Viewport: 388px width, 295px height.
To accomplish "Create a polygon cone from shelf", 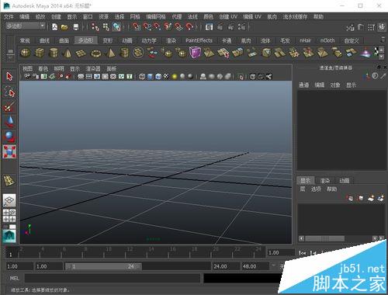I will tap(68, 53).
